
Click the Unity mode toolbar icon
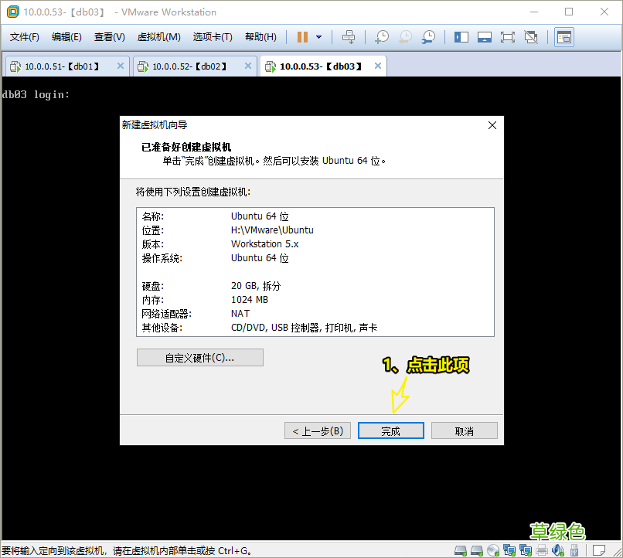[x=531, y=37]
